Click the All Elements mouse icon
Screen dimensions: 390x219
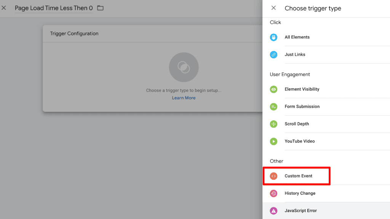click(273, 37)
